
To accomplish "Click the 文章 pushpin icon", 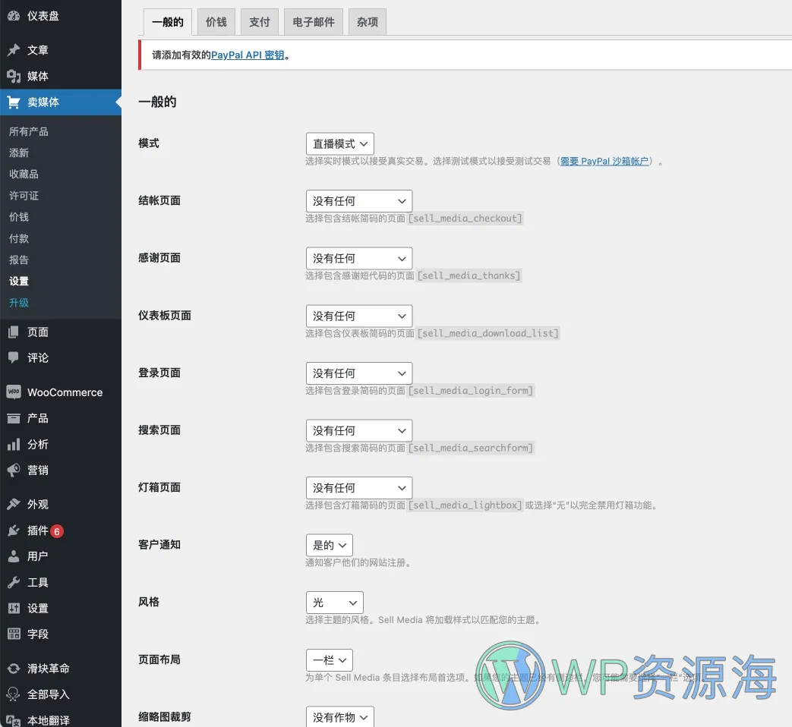I will [14, 50].
